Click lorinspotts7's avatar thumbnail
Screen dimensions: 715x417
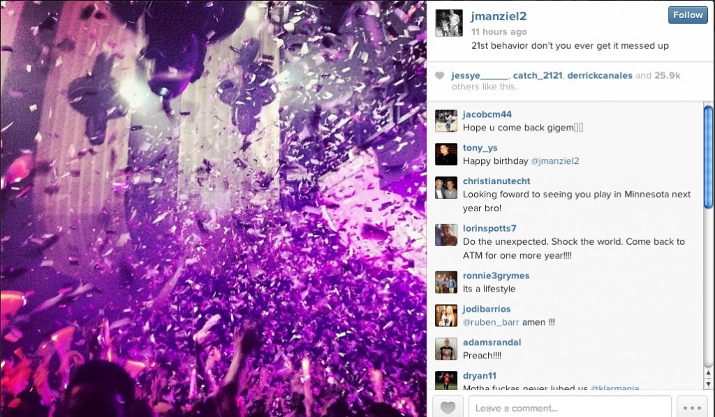point(446,235)
